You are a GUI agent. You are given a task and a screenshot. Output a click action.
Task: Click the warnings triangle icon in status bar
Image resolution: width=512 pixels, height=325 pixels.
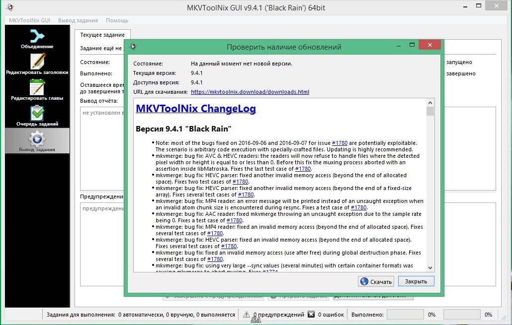[x=246, y=314]
